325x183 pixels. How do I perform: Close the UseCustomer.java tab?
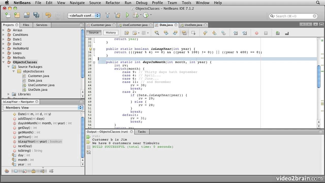click(151, 25)
